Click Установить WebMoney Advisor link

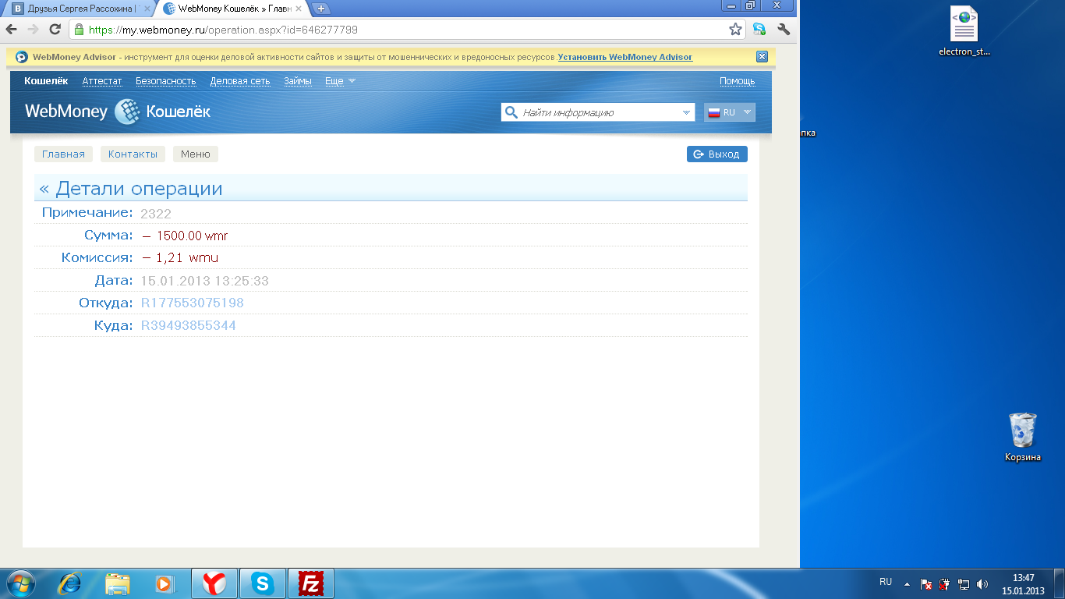click(x=625, y=57)
